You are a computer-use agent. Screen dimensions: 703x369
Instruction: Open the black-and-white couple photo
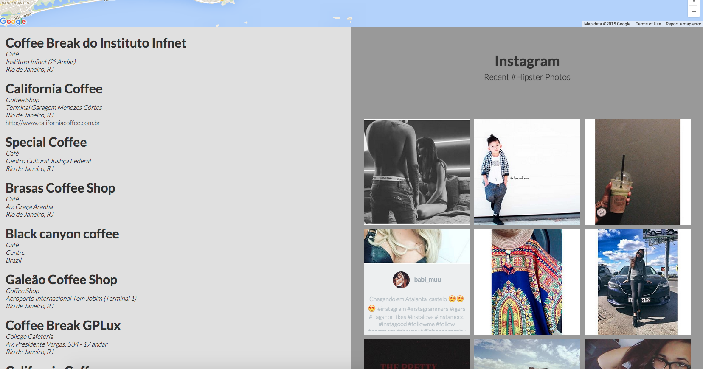click(x=417, y=172)
